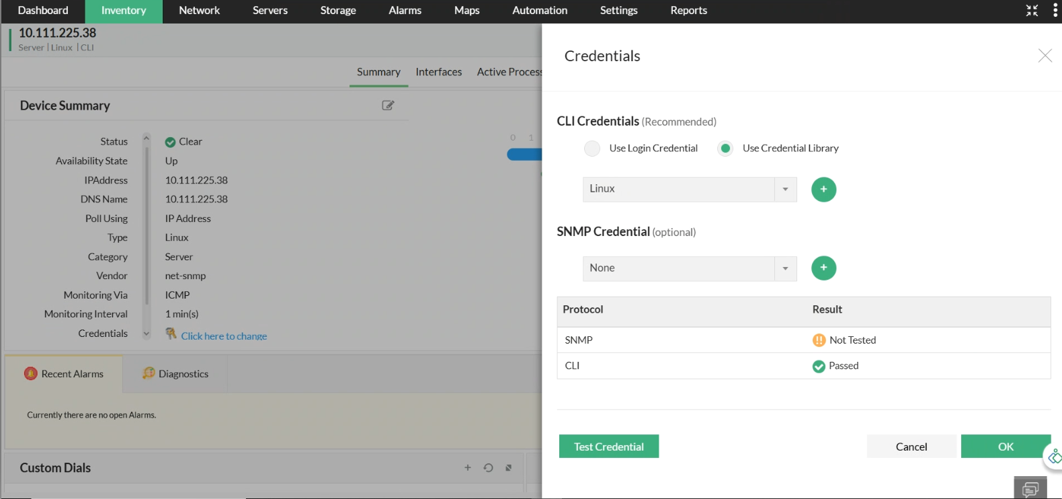Click the Monitoring Via value 'ICMP'
The width and height of the screenshot is (1062, 499).
[x=177, y=295]
